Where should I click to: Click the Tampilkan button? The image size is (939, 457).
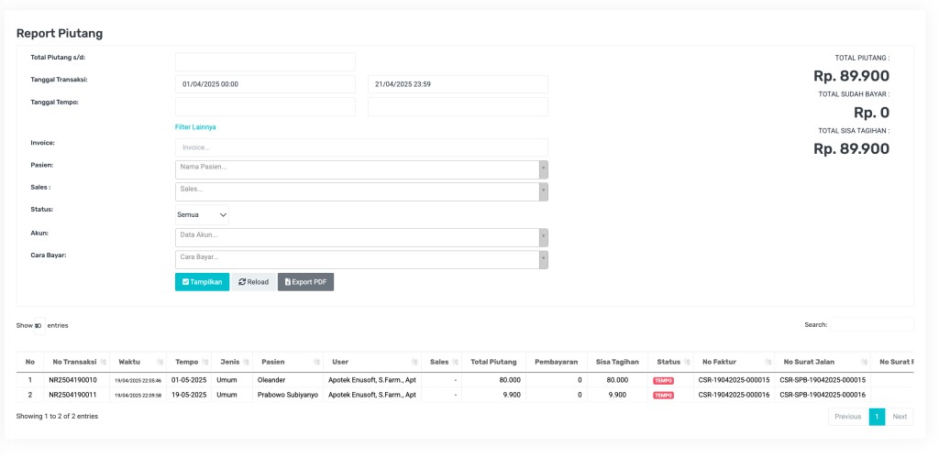pyautogui.click(x=202, y=282)
